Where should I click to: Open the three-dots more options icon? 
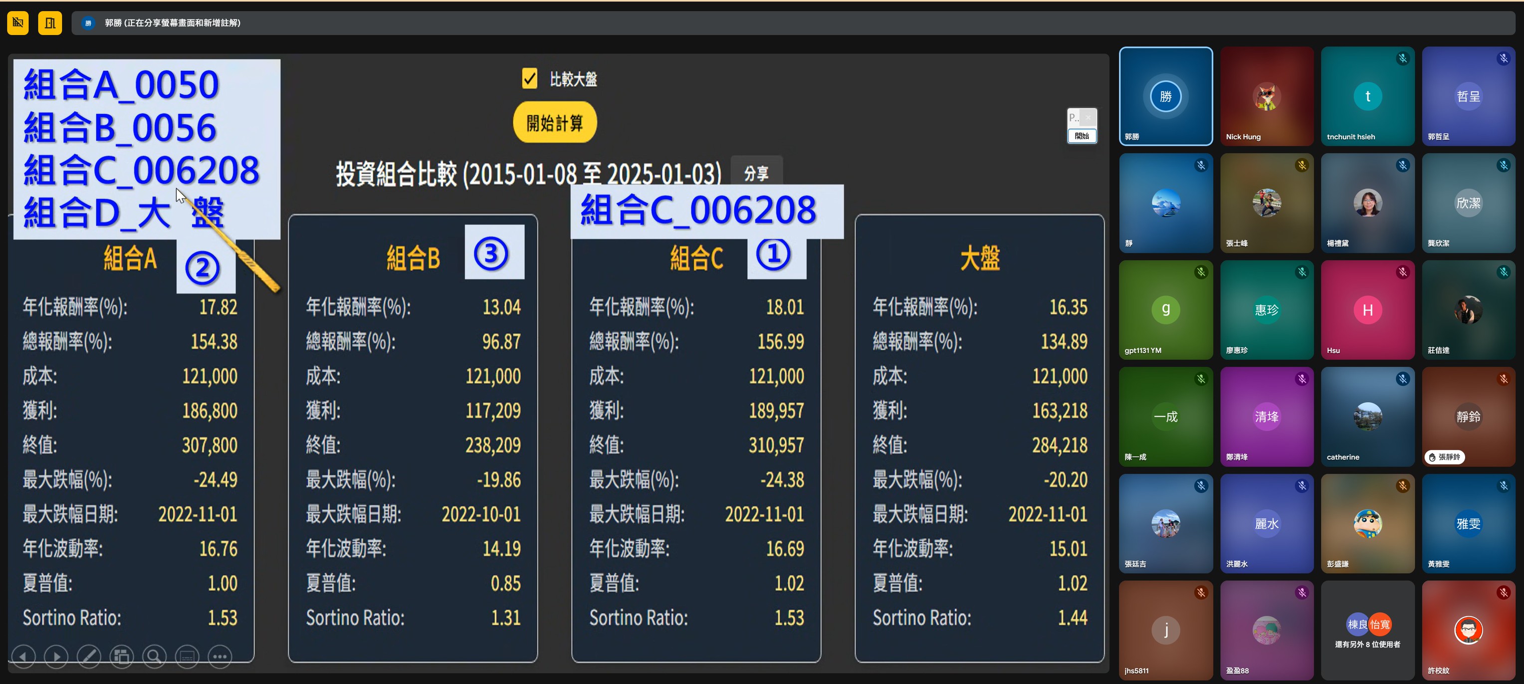(x=220, y=656)
